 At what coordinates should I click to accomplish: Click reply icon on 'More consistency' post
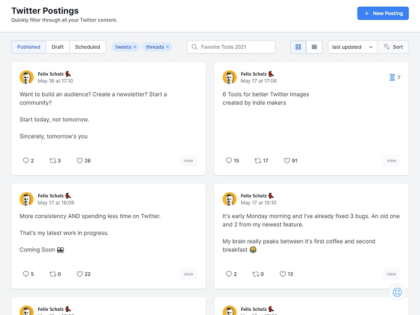click(26, 274)
